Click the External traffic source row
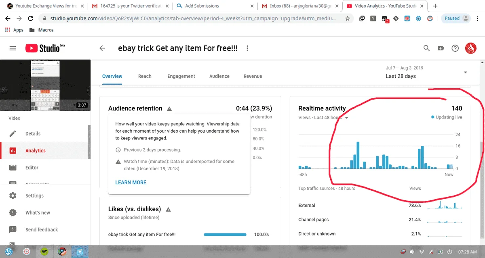 381,205
